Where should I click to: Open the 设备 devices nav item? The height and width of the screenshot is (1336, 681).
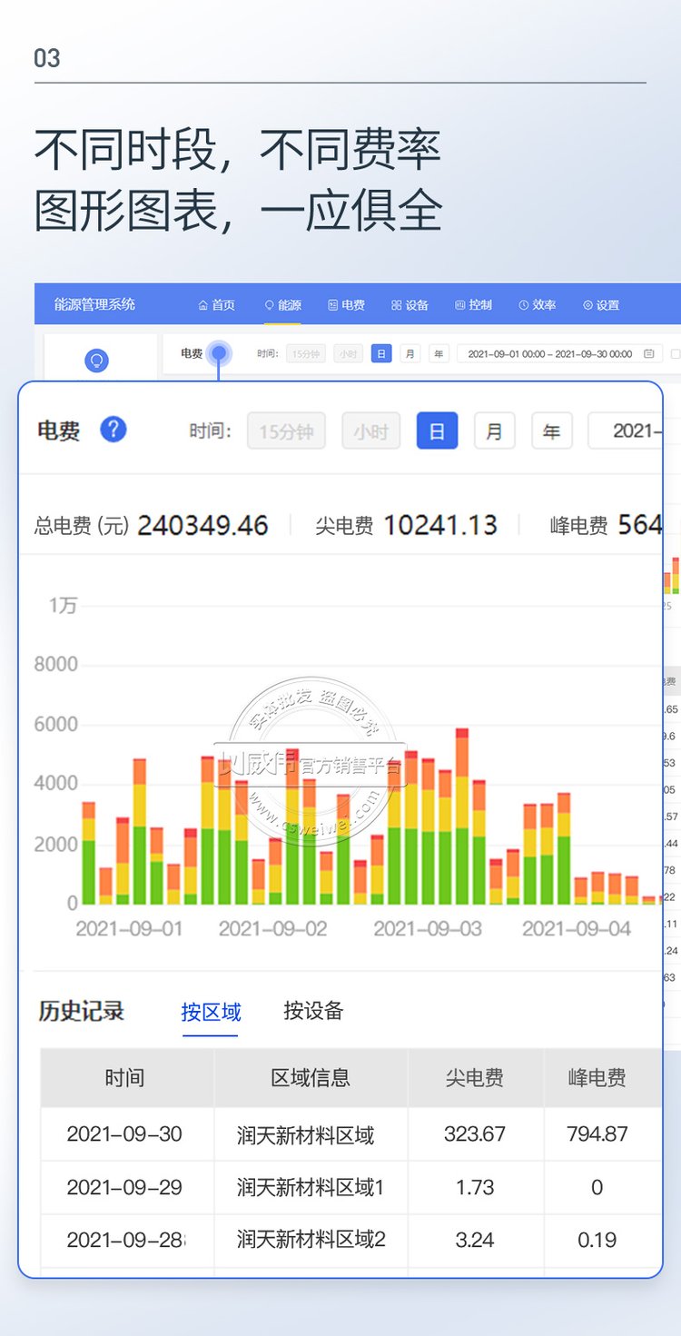410,305
